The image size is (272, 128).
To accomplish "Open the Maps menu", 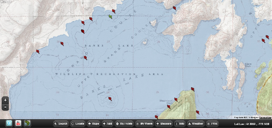I will [x=93, y=124].
